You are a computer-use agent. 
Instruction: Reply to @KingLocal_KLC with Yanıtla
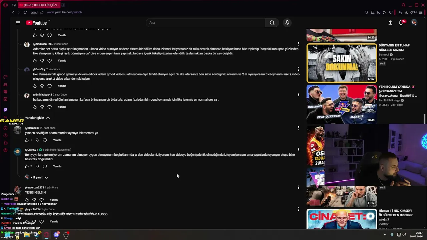[x=62, y=61]
